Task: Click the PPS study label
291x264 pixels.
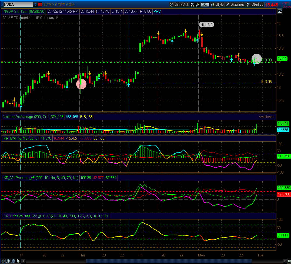Action: coord(157,12)
